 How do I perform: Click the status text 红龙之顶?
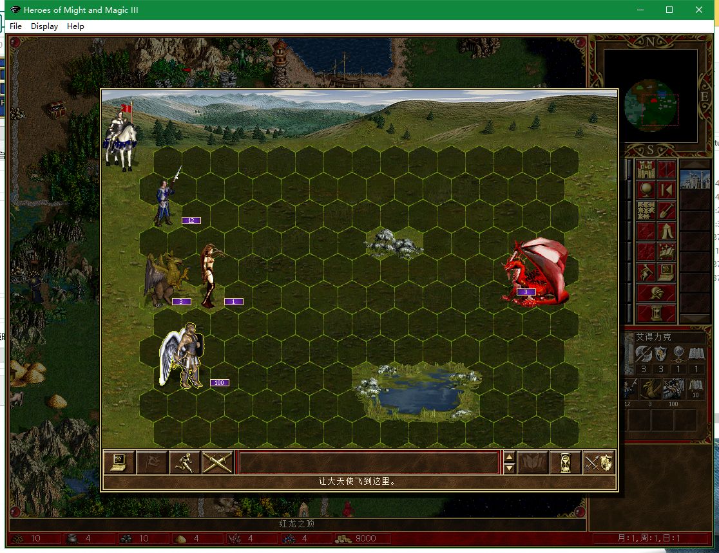297,523
